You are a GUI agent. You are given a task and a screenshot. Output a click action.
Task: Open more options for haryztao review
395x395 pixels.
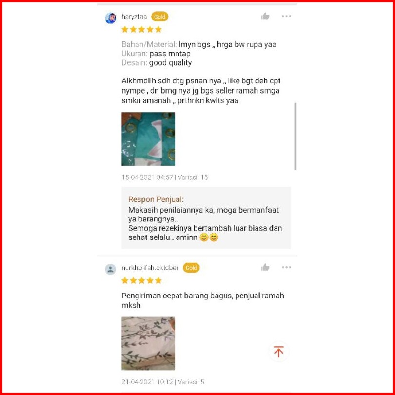[x=286, y=16]
